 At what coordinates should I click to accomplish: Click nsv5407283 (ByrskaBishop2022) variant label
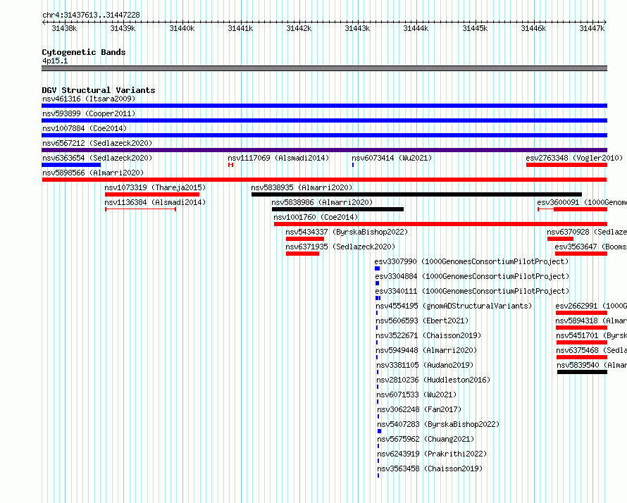coord(439,424)
